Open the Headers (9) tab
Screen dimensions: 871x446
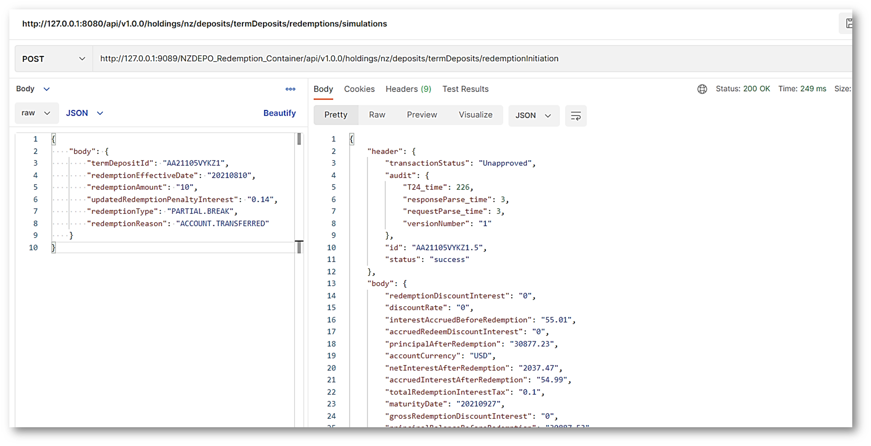408,89
